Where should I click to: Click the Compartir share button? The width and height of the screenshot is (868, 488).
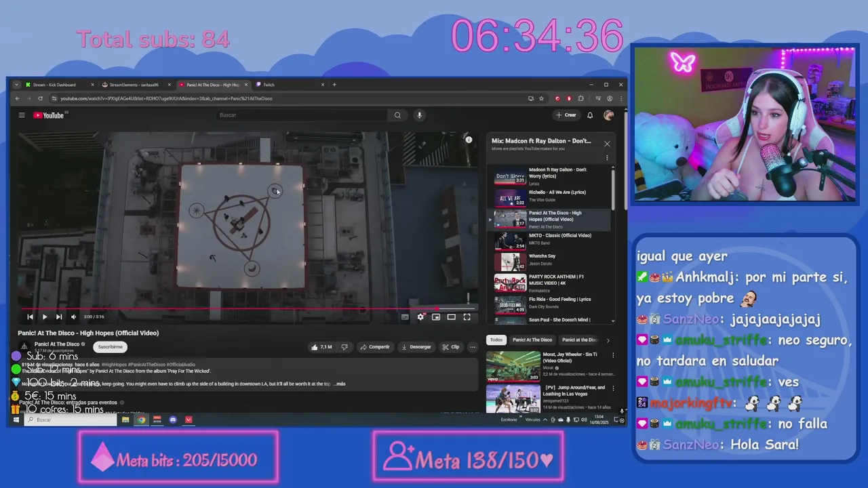375,347
